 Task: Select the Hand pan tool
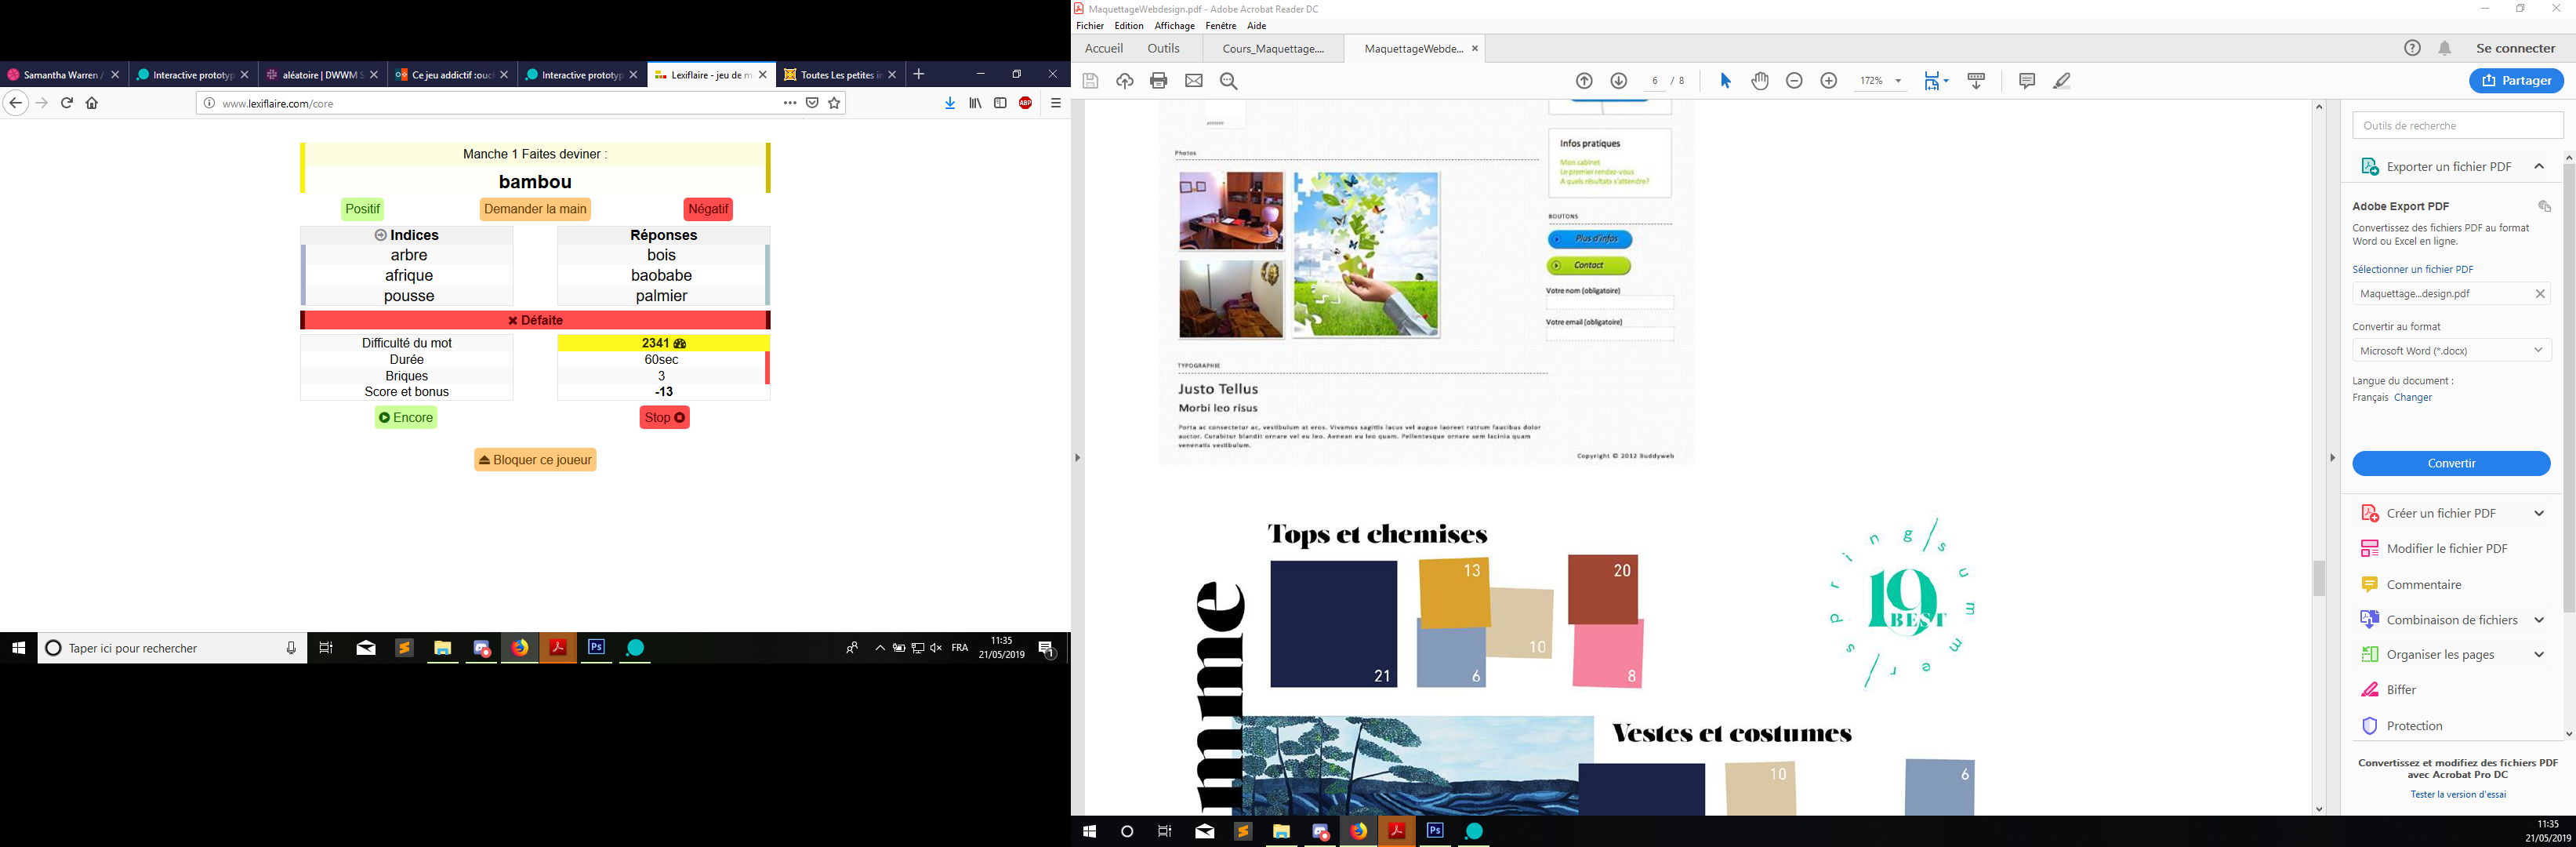(x=1760, y=81)
